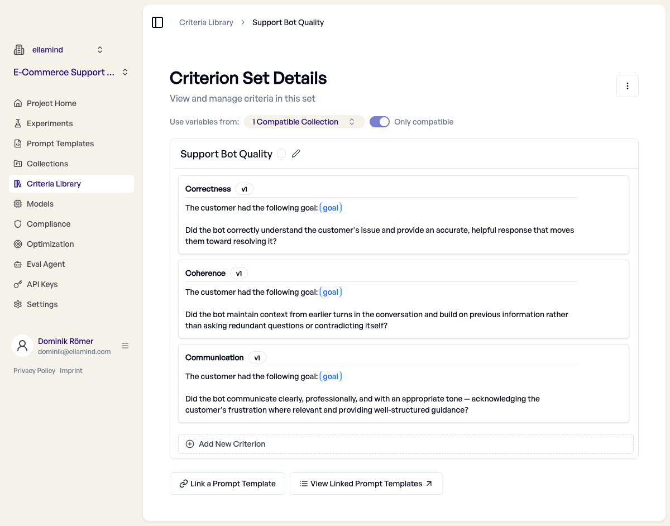Open the 1 Compatible Collection dropdown
Image resolution: width=670 pixels, height=526 pixels.
304,121
